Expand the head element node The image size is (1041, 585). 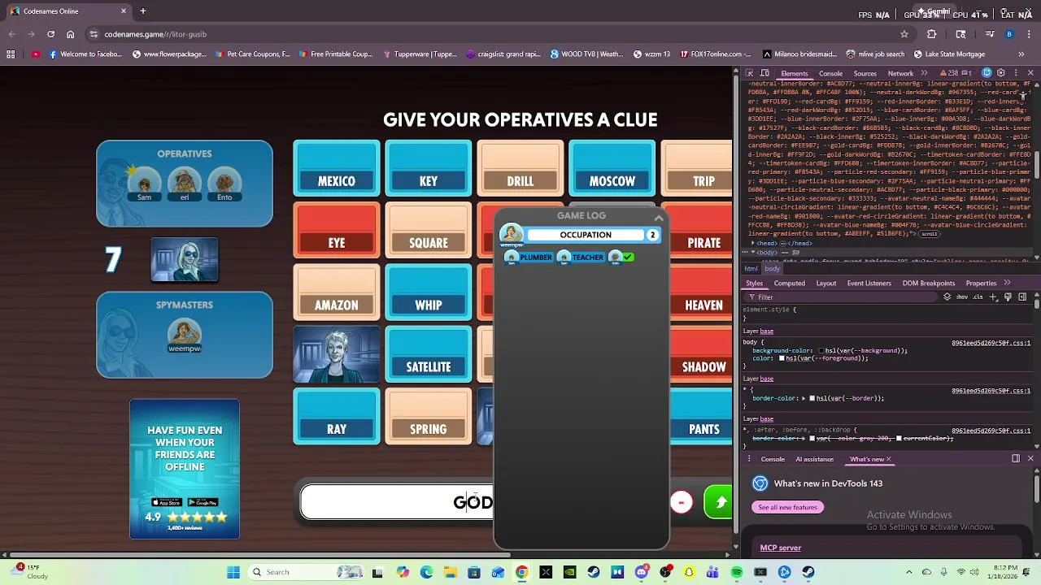pyautogui.click(x=751, y=243)
